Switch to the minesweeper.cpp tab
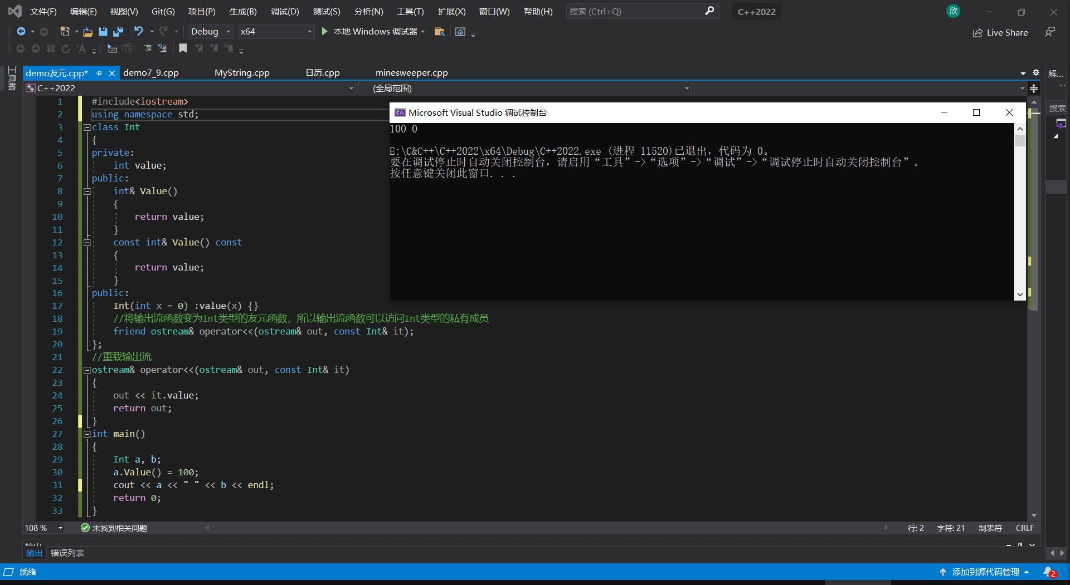 pyautogui.click(x=412, y=73)
